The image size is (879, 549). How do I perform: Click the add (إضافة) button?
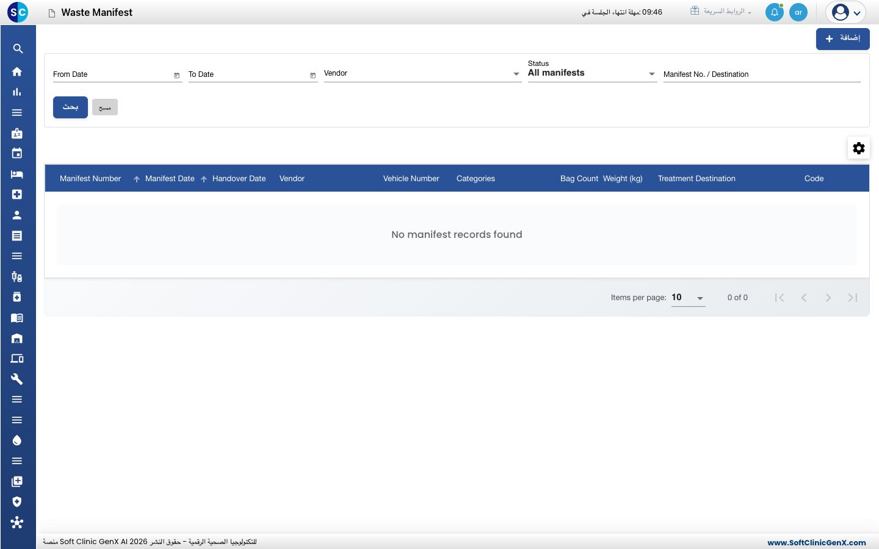click(843, 39)
